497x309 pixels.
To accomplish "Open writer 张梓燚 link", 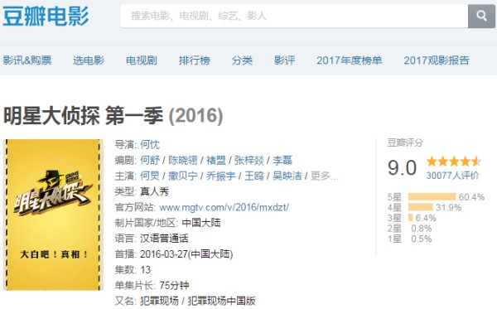I will coord(248,161).
